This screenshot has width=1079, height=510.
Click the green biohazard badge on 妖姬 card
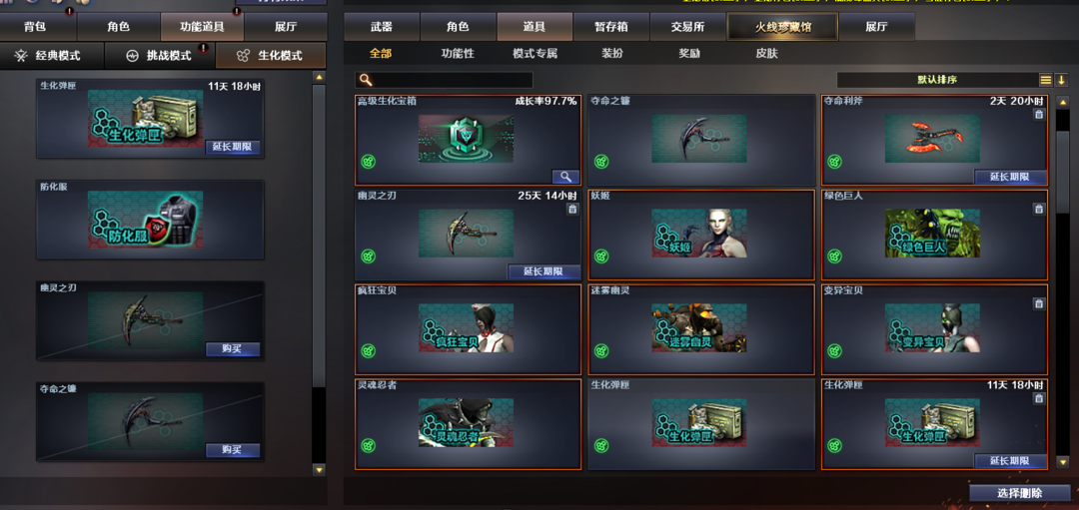(601, 256)
